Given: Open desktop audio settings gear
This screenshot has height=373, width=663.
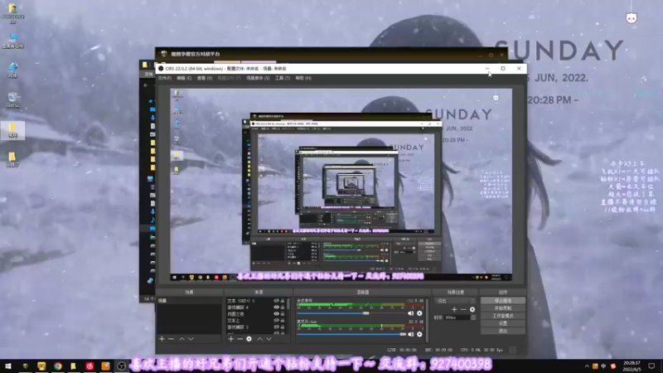Looking at the screenshot, I should point(419,313).
